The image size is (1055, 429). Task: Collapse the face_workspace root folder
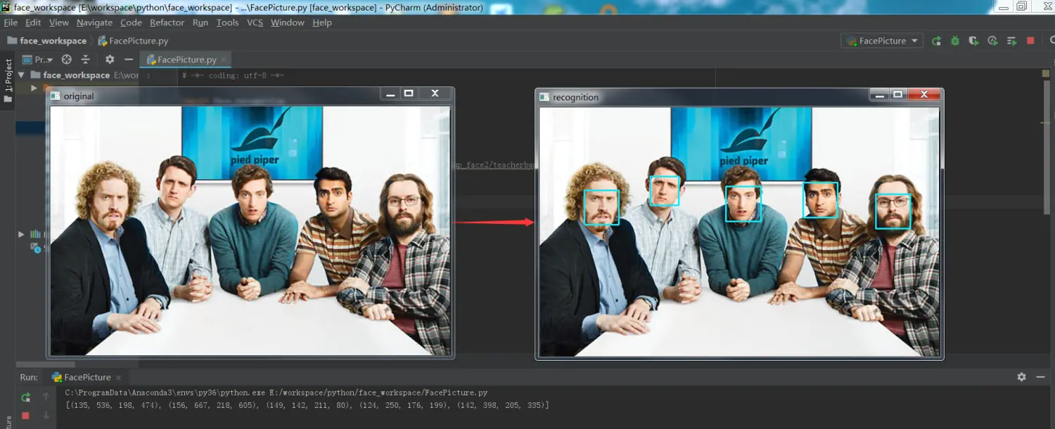coord(21,74)
